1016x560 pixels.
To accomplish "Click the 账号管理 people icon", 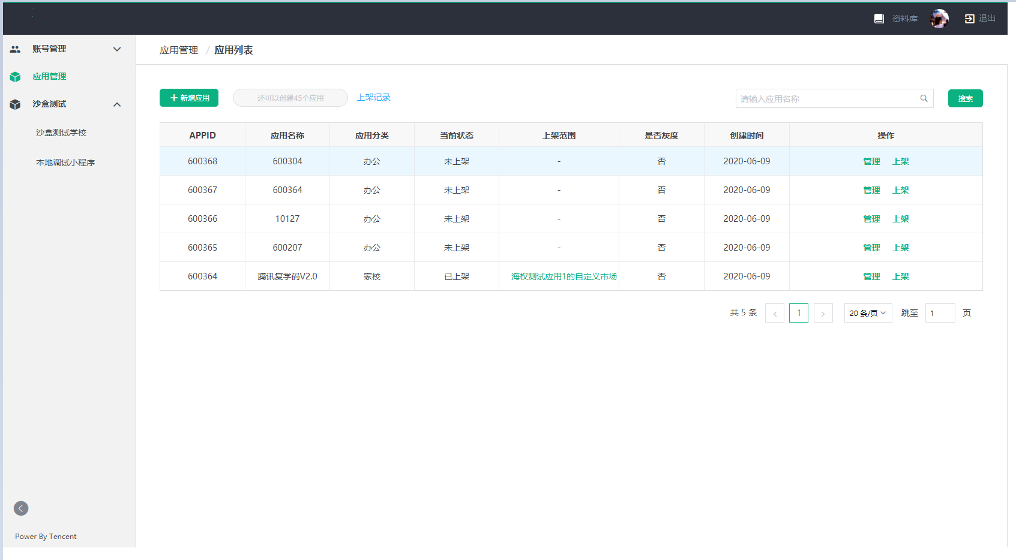I will [16, 49].
